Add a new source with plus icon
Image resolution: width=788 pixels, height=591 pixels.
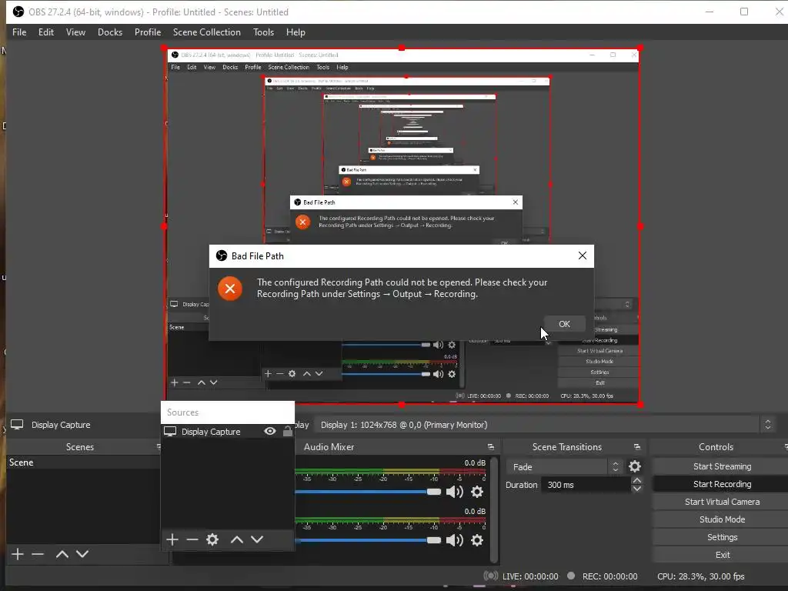(x=172, y=539)
